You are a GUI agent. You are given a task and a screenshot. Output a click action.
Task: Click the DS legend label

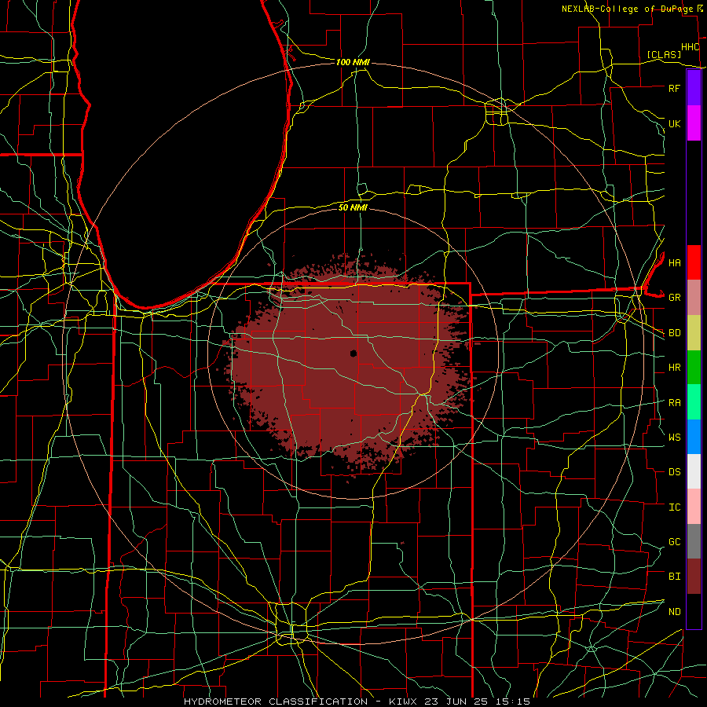click(x=674, y=472)
